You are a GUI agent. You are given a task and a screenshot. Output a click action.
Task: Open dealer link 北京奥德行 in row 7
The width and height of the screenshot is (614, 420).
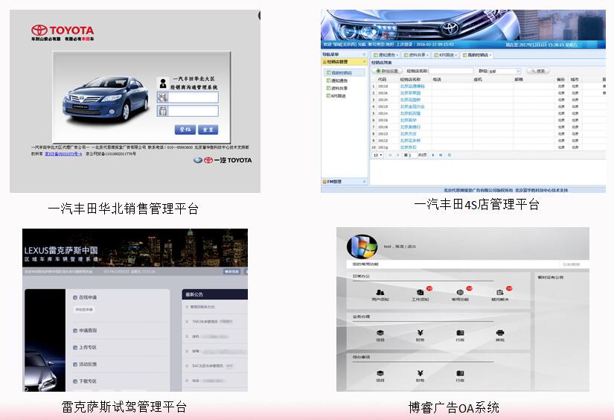(x=410, y=127)
